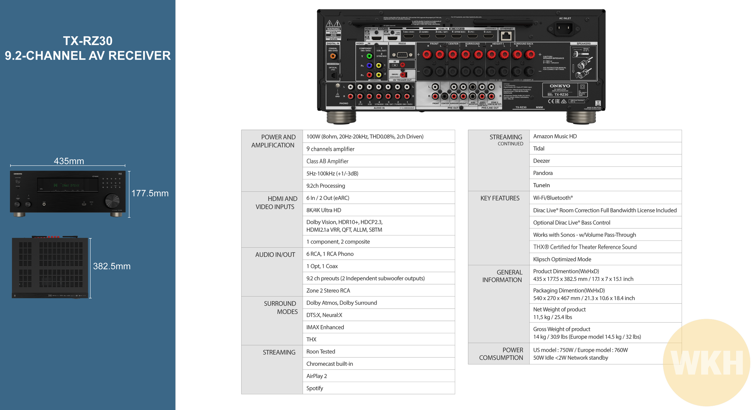Select the 'THX Certified for Theater Reference Sound' row

coord(605,247)
